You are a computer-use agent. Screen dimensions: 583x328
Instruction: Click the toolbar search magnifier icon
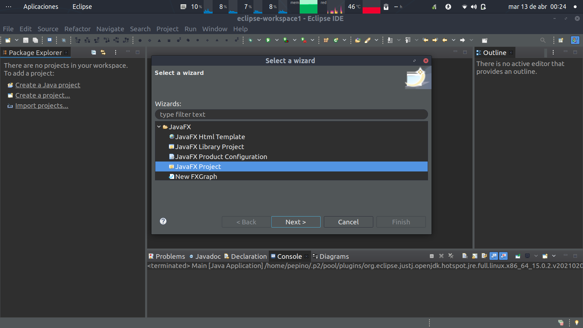click(543, 40)
